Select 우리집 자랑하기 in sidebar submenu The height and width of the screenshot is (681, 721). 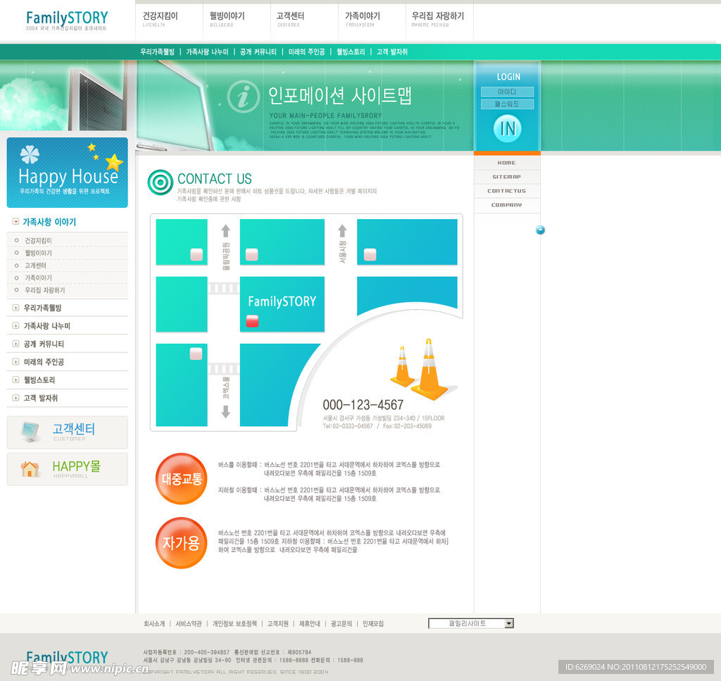click(44, 290)
